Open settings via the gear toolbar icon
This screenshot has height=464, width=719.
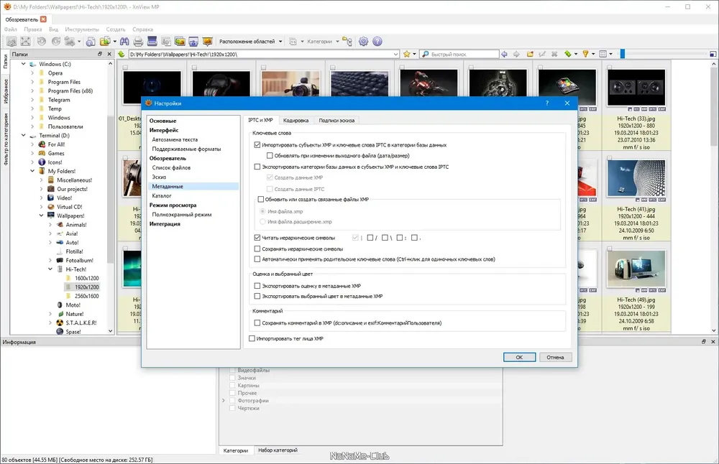[363, 41]
